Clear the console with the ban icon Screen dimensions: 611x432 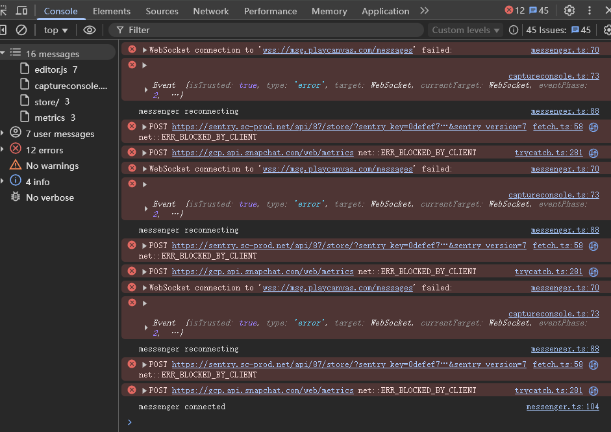[x=21, y=30]
